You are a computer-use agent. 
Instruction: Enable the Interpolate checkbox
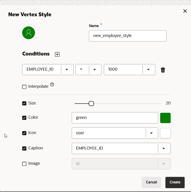click(x=24, y=87)
